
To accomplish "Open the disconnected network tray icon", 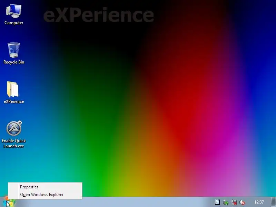I will 234,202.
